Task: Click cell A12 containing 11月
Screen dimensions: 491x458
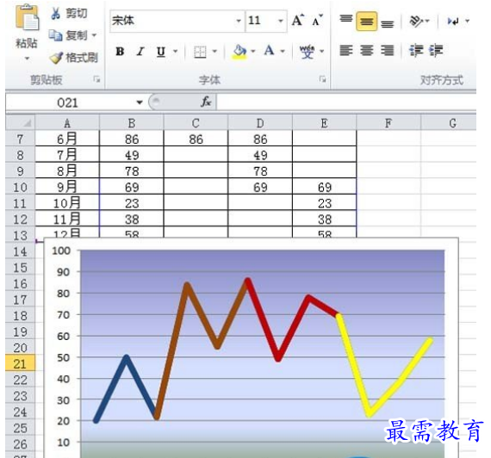Action: tap(67, 219)
